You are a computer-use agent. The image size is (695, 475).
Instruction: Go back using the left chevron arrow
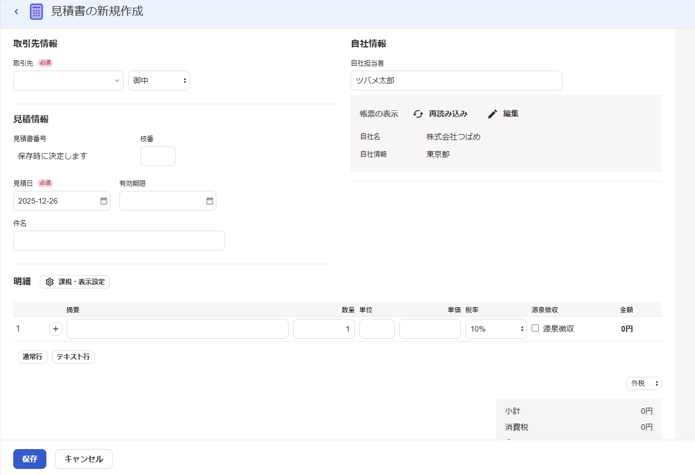tap(16, 12)
